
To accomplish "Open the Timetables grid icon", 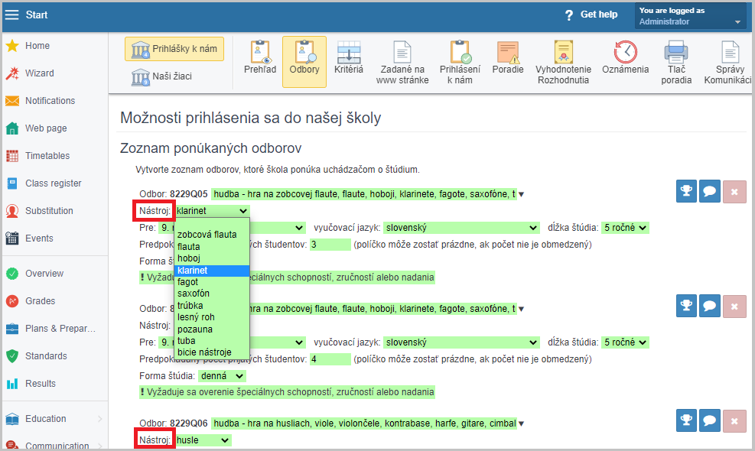I will pyautogui.click(x=12, y=155).
